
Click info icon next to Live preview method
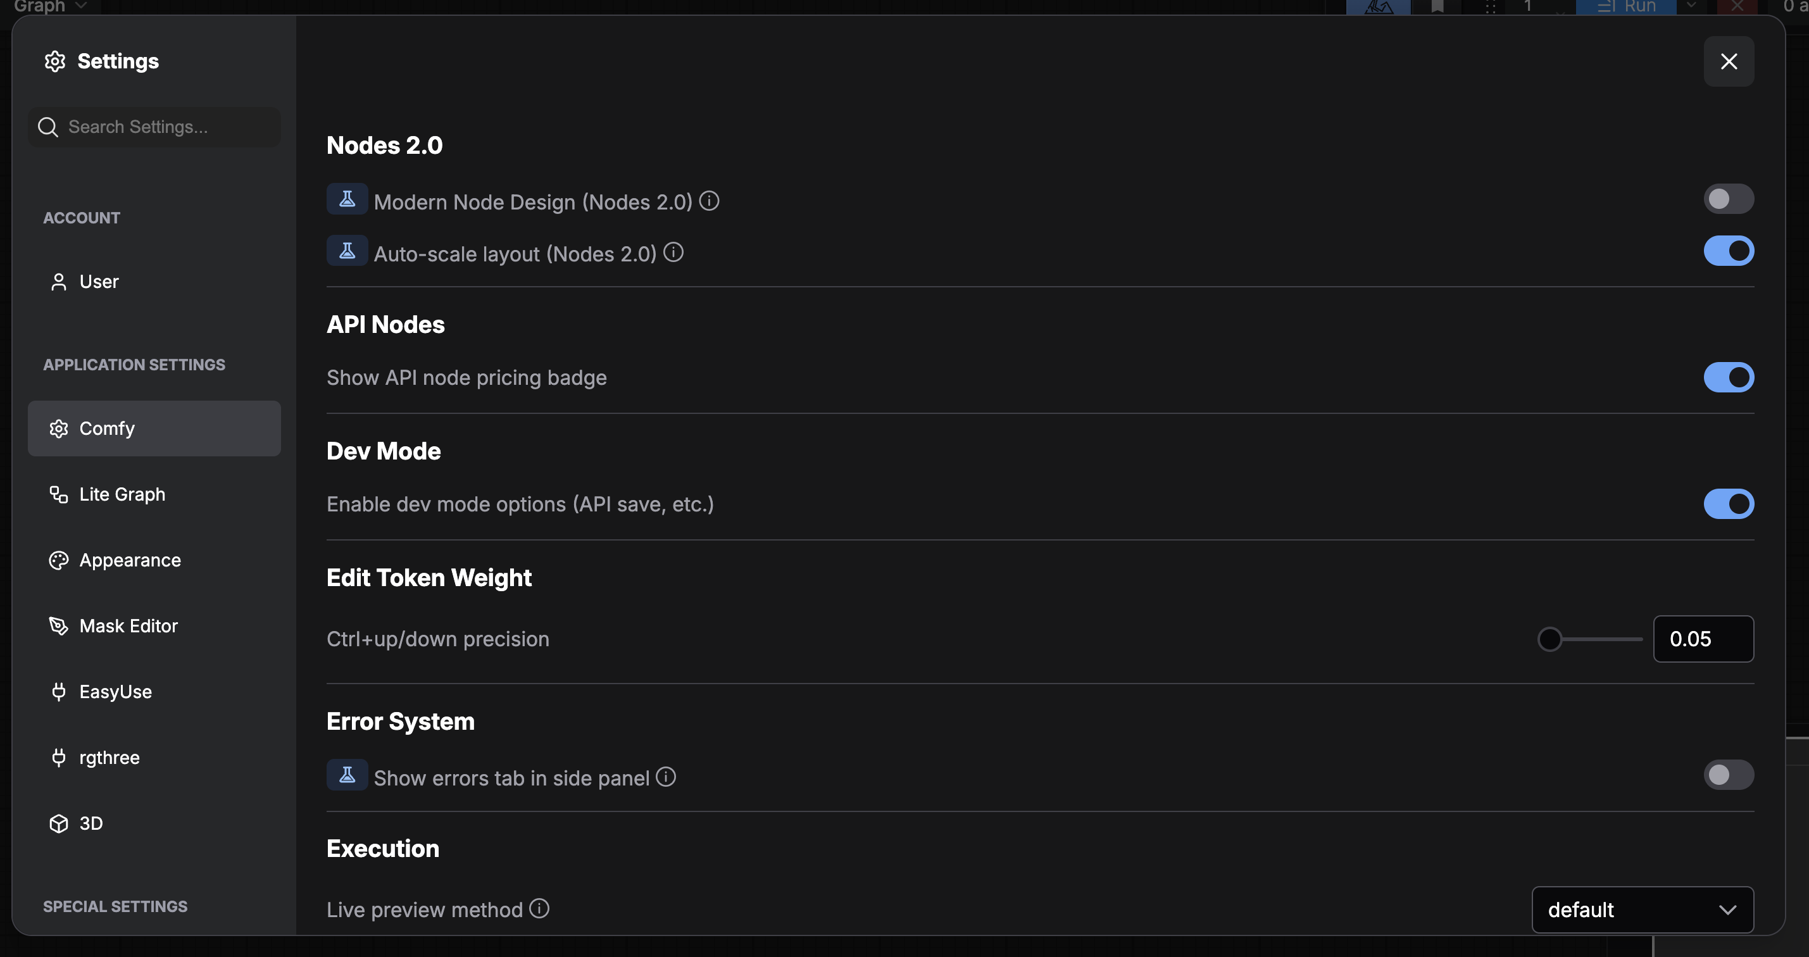(539, 908)
